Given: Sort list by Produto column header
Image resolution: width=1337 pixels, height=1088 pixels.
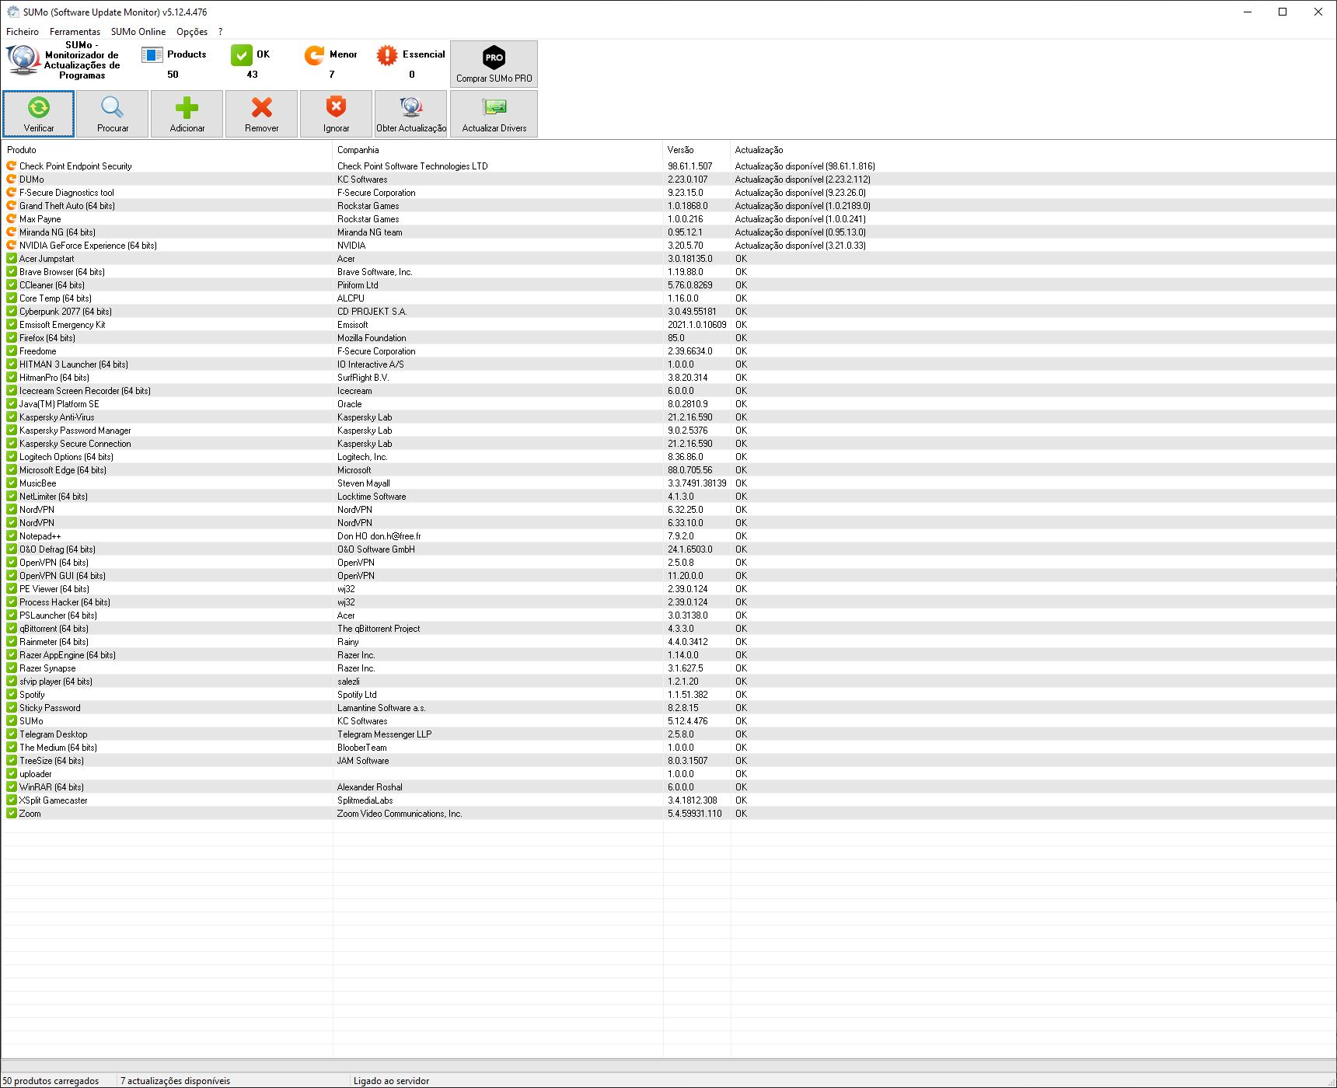Looking at the screenshot, I should [167, 150].
